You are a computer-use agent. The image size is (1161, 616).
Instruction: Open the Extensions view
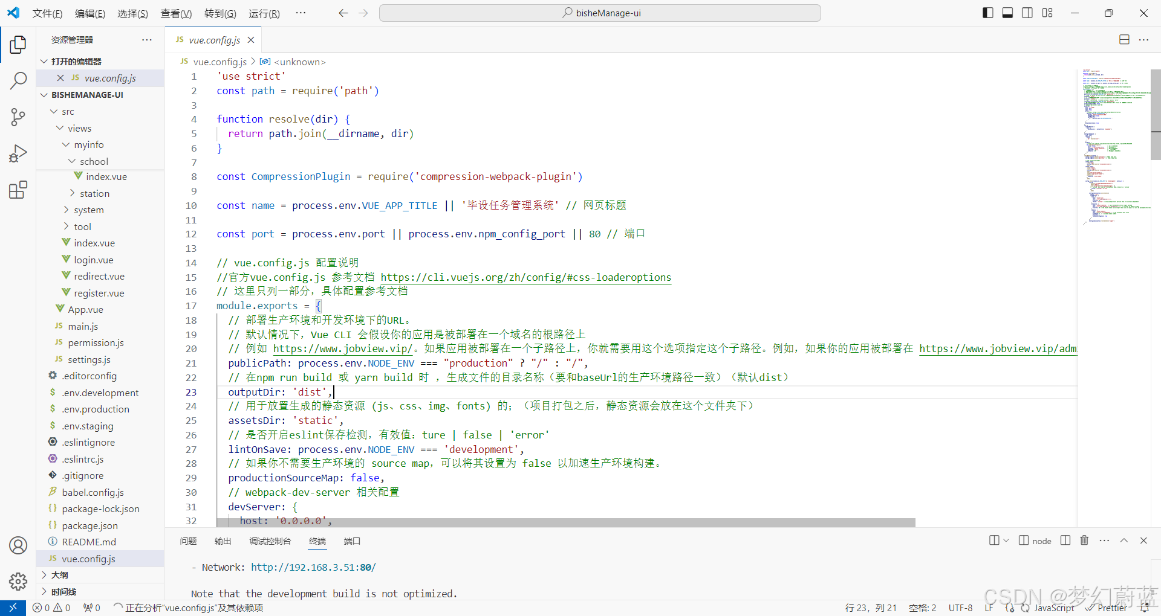coord(18,190)
